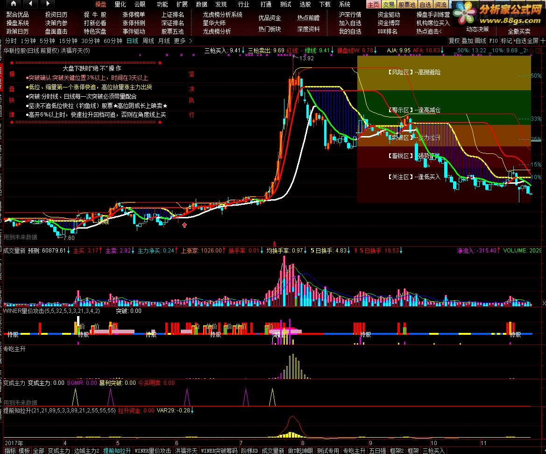This screenshot has height=454, width=546.
Task: Select the 30分钟 period
Action: 90,41
